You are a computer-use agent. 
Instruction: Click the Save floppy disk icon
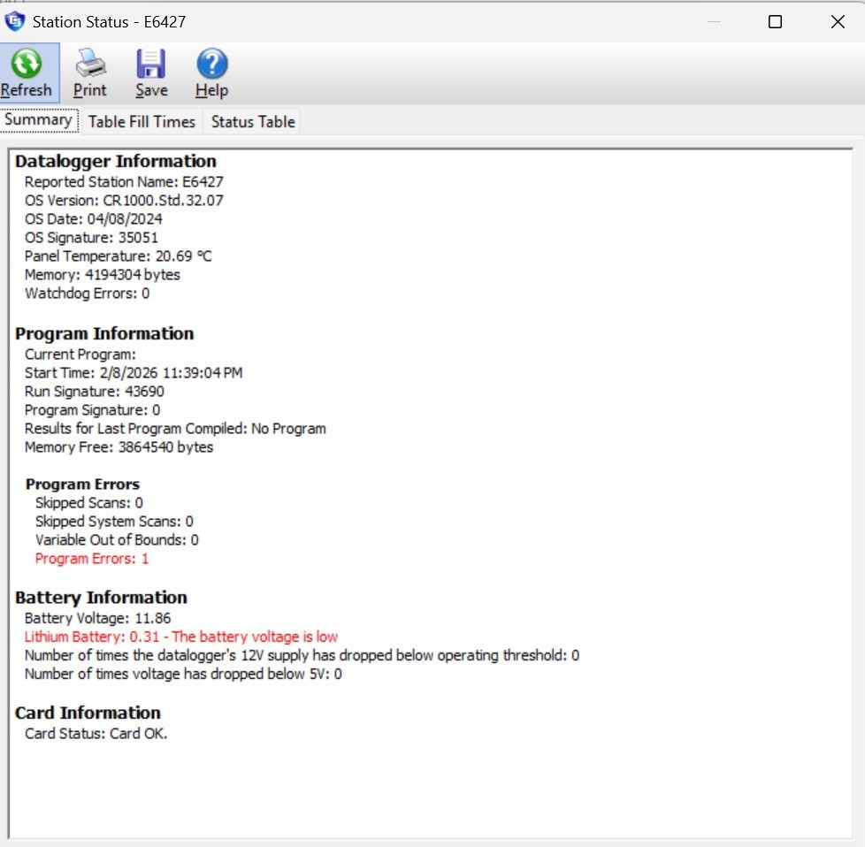click(151, 64)
